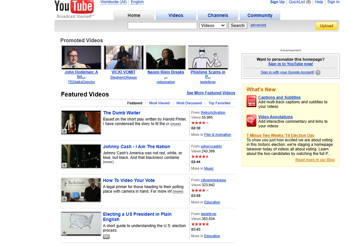The height and width of the screenshot is (244, 344).
Task: Click the Sign In link at top
Action: click(x=333, y=2)
